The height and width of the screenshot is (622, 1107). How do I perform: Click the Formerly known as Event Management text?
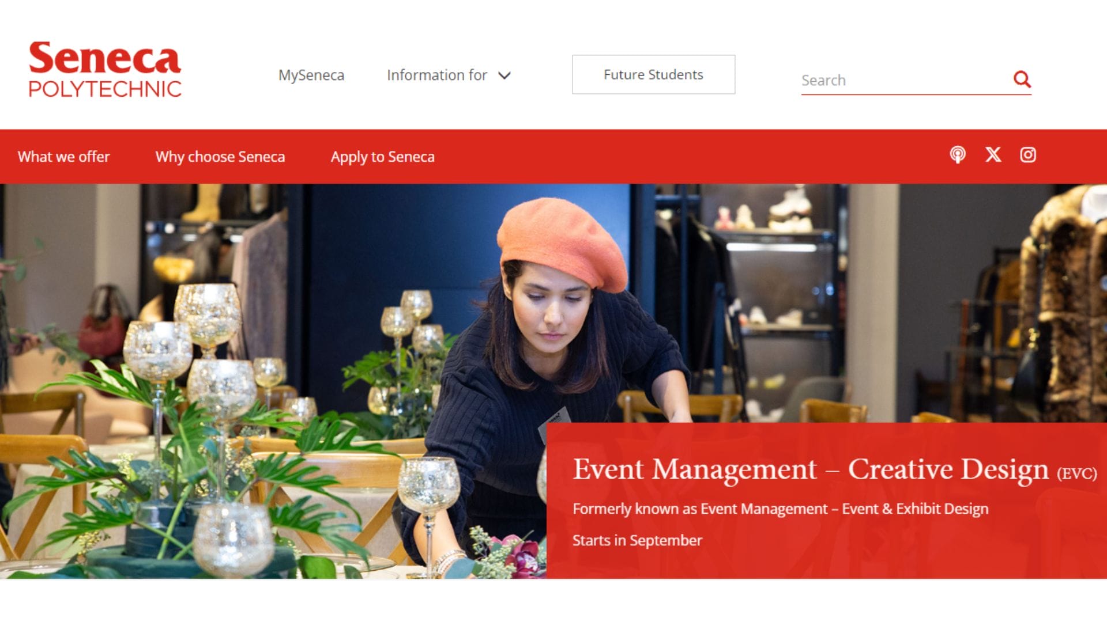tap(781, 509)
